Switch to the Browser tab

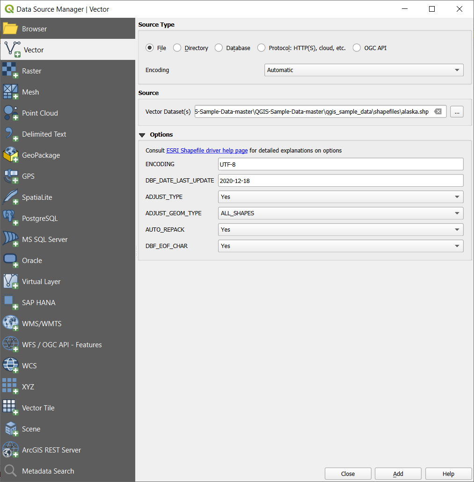35,29
